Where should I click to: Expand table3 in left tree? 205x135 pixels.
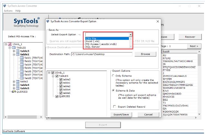click(14, 51)
